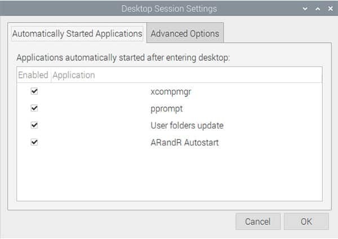
Task: Toggle User folders update checkbox
Action: [x=34, y=125]
